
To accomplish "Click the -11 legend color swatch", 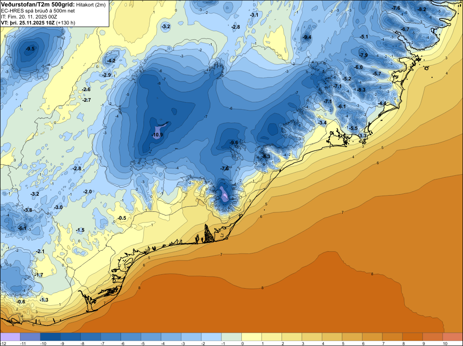I will pyautogui.click(x=30, y=337).
